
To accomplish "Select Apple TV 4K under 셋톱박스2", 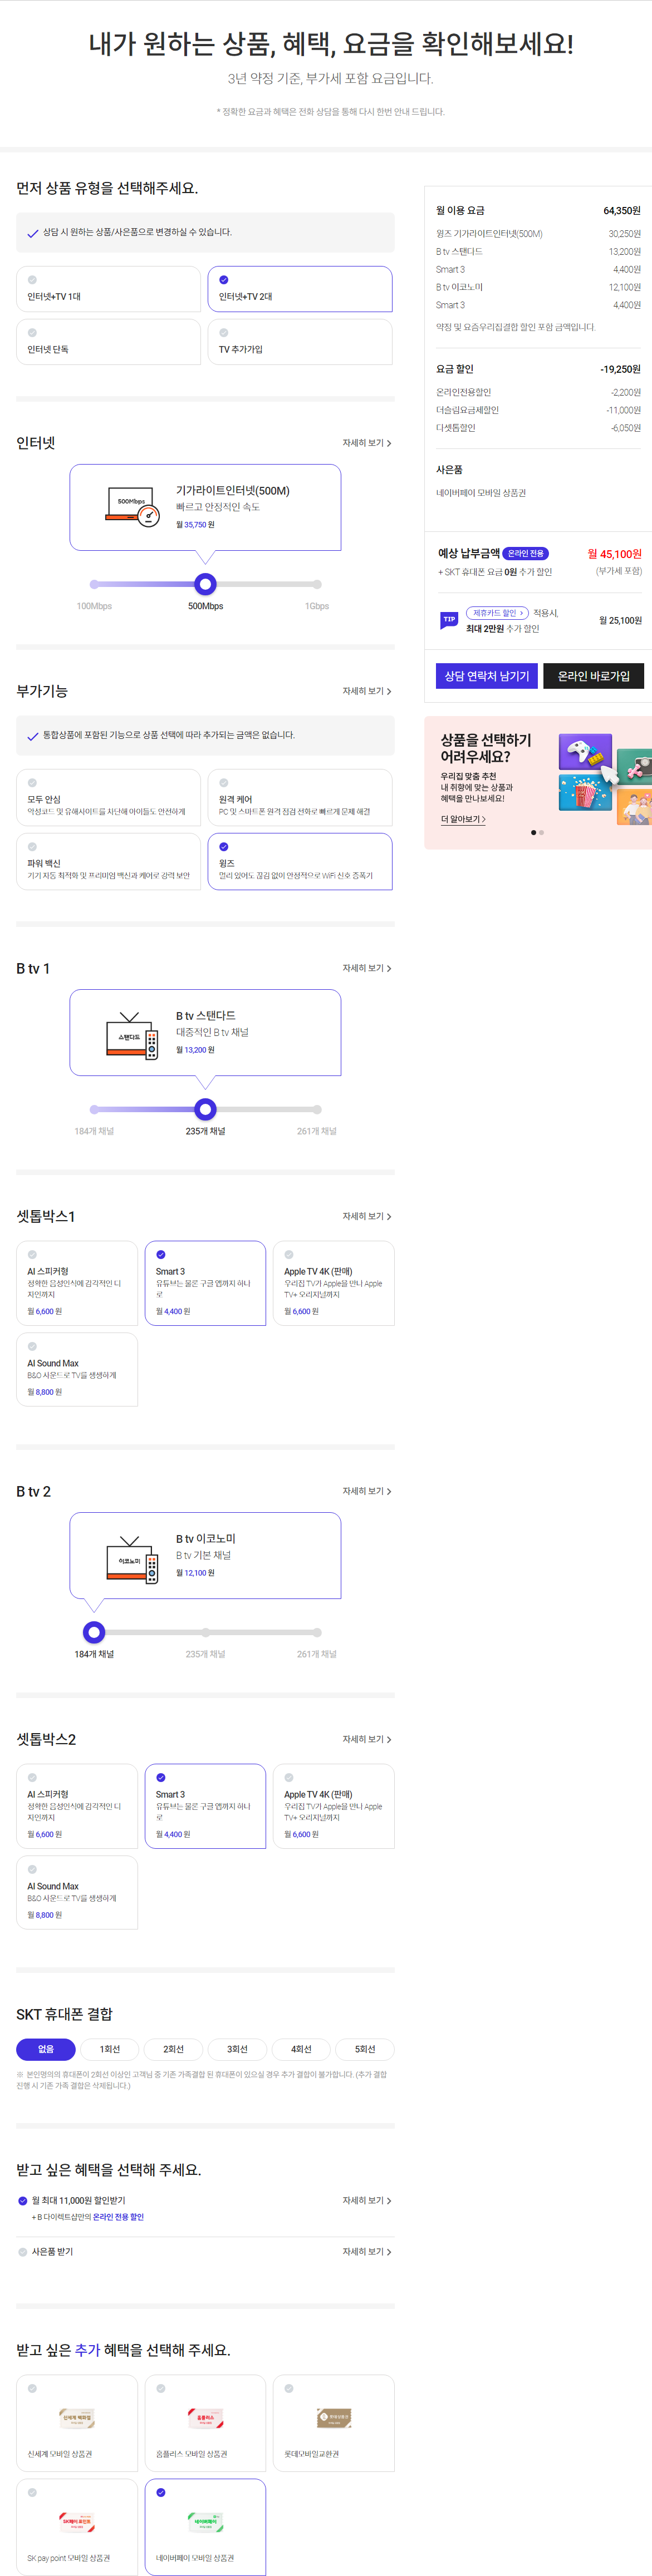I will (x=333, y=1806).
